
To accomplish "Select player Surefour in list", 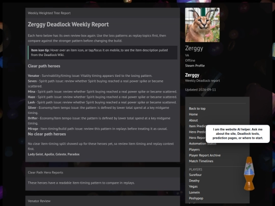I will (x=195, y=175).
